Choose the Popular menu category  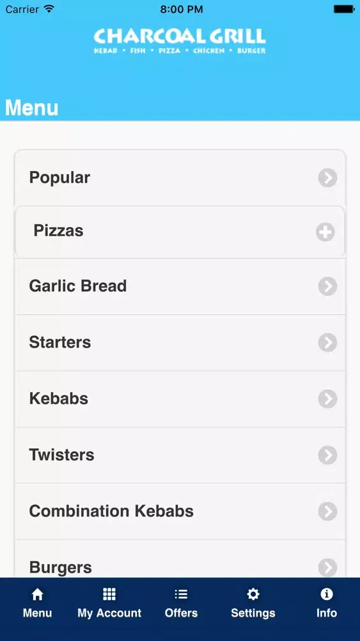coord(180,178)
